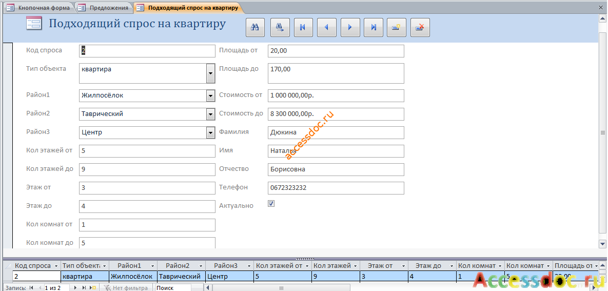Open 'Этаж до' column header filter arrow
Viewport: 608px width, 291px height.
[x=452, y=266]
